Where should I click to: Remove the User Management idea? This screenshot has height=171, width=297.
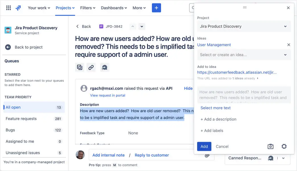(289, 45)
